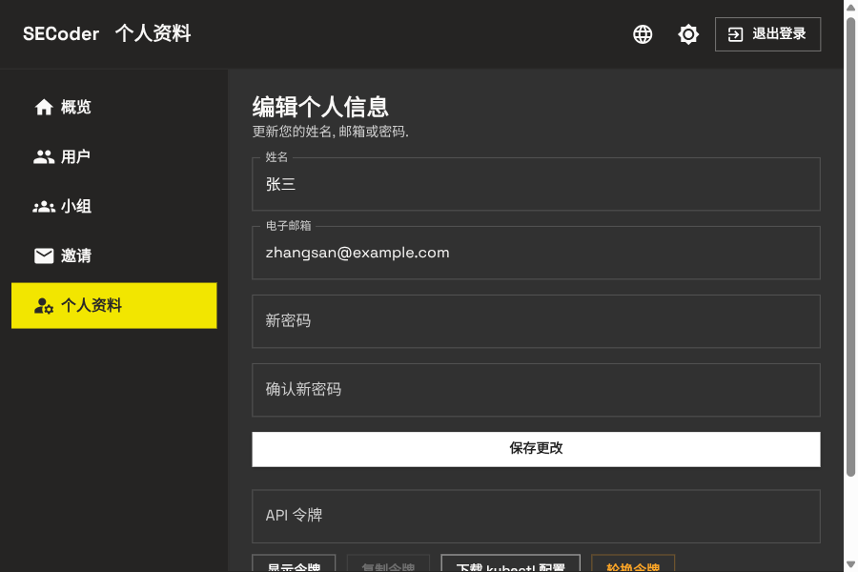The height and width of the screenshot is (572, 858).
Task: Focus the 姓名 field containing 张三
Action: (536, 184)
